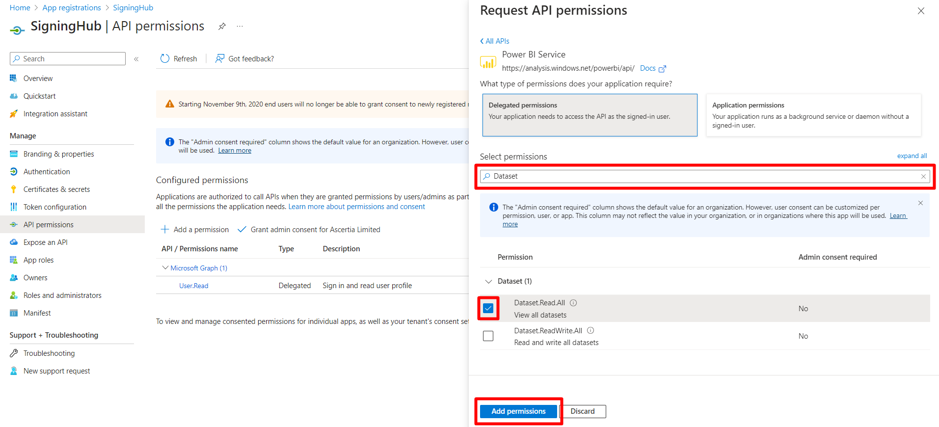Click the Roles and administrators icon

[14, 295]
